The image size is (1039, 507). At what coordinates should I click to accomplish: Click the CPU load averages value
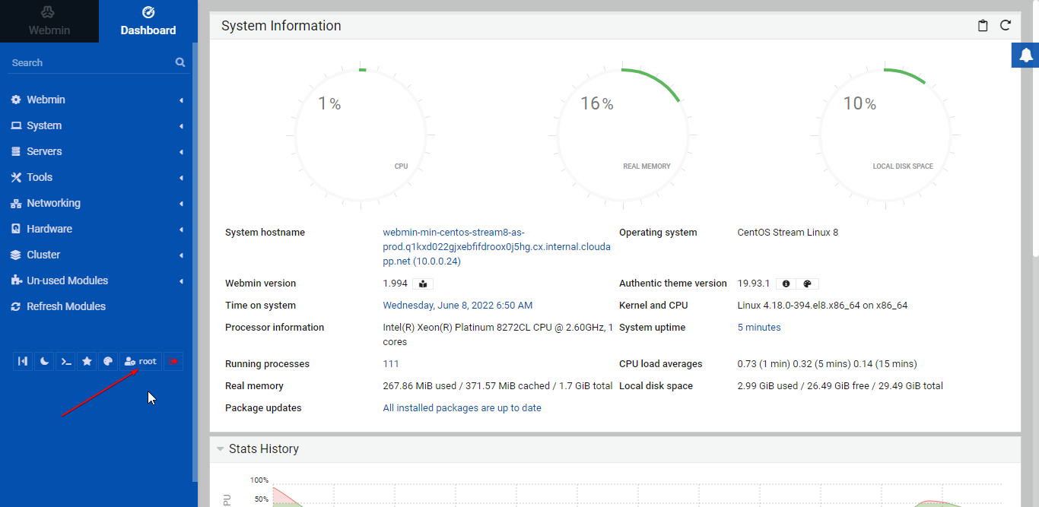click(828, 364)
